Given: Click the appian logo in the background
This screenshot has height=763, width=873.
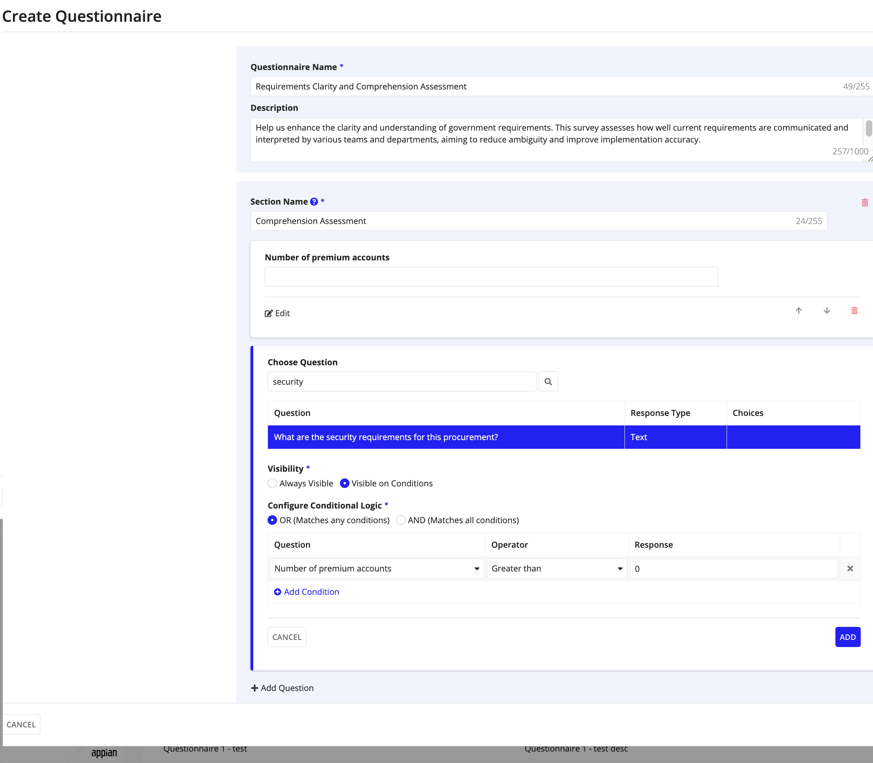Looking at the screenshot, I should 104,753.
